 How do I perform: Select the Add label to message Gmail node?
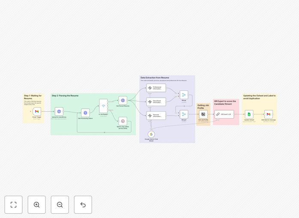pos(269,114)
